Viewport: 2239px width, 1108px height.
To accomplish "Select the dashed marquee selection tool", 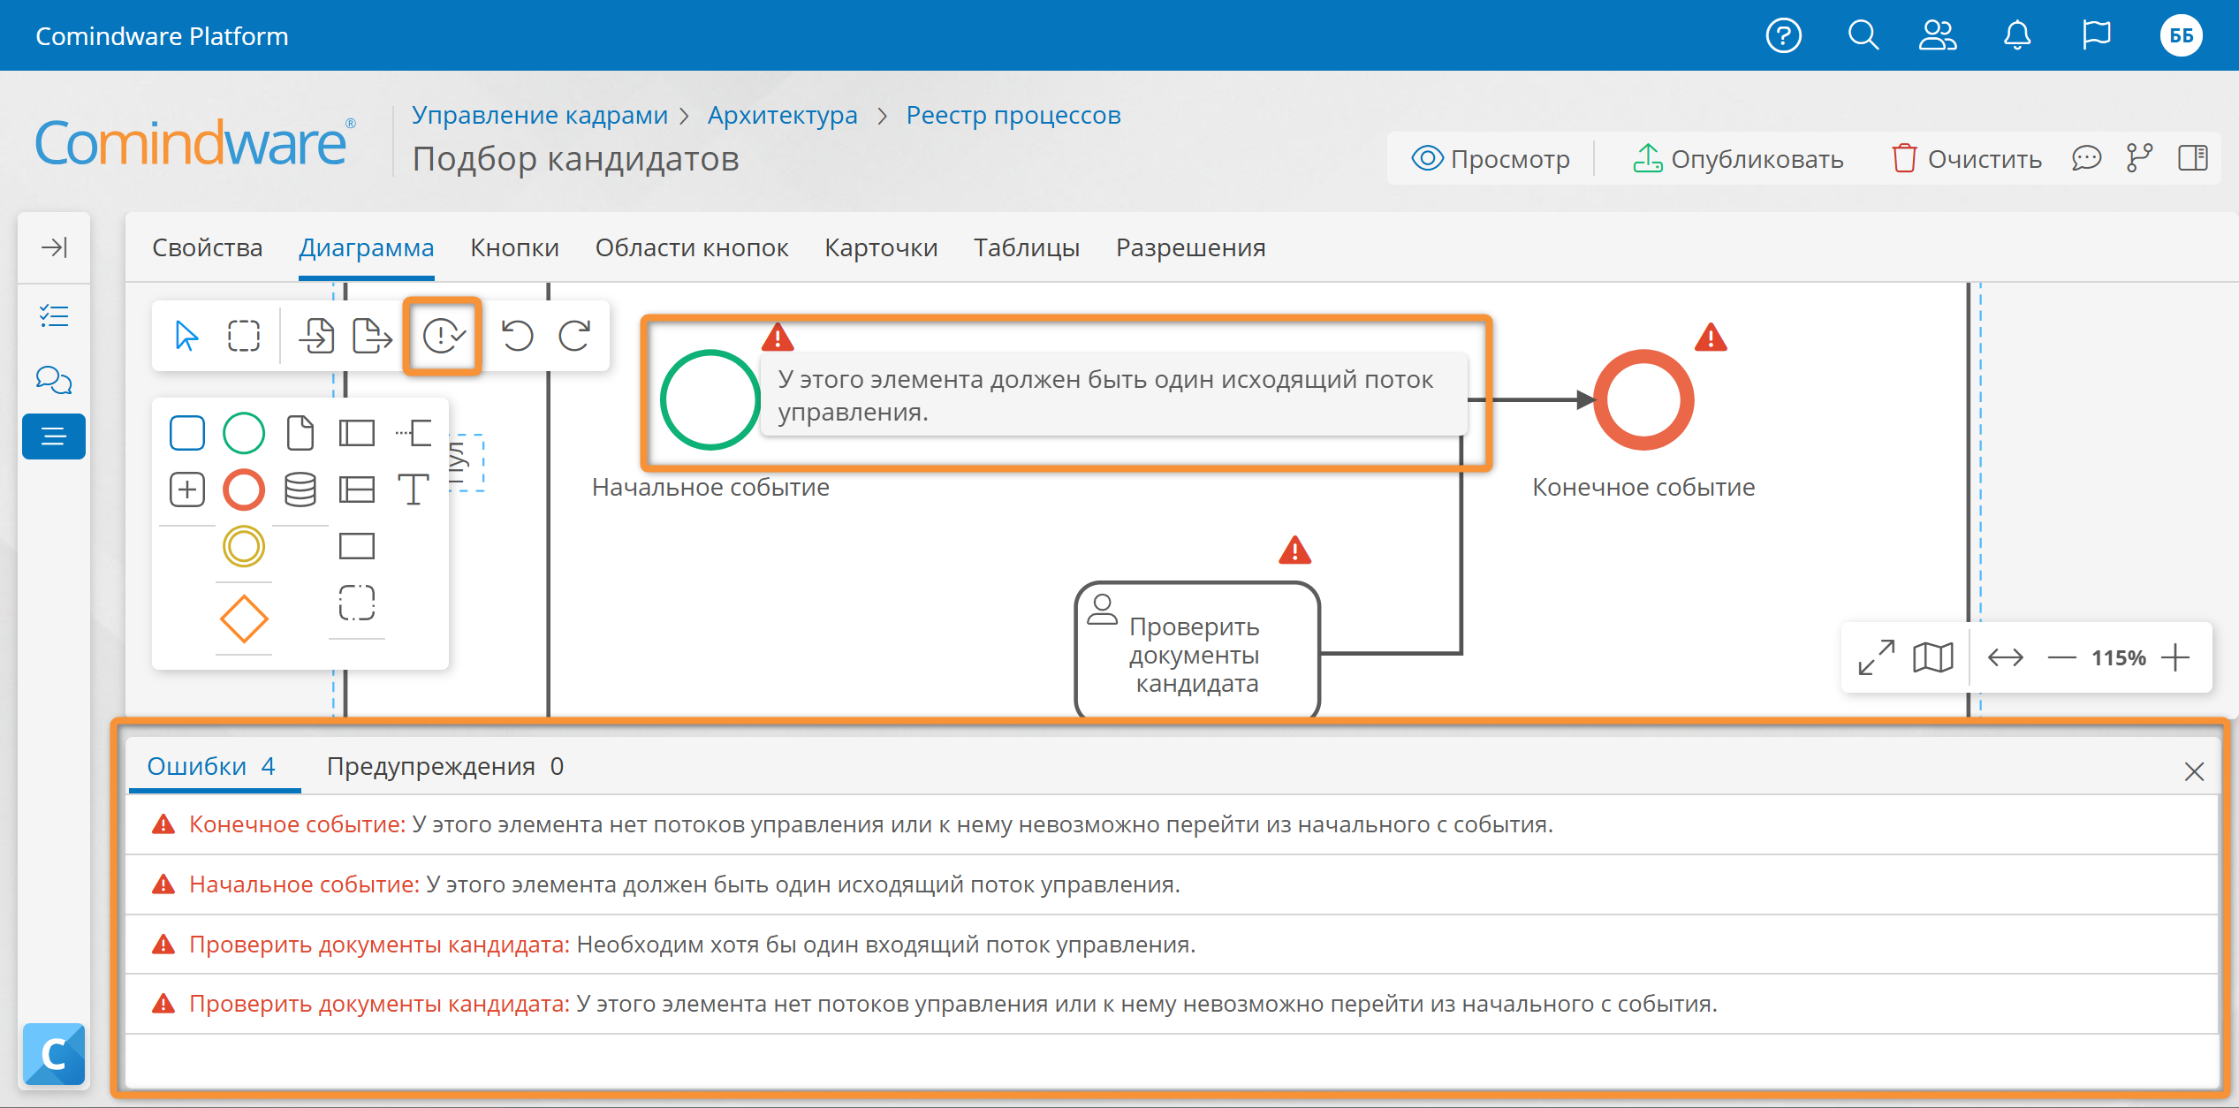I will 244,336.
